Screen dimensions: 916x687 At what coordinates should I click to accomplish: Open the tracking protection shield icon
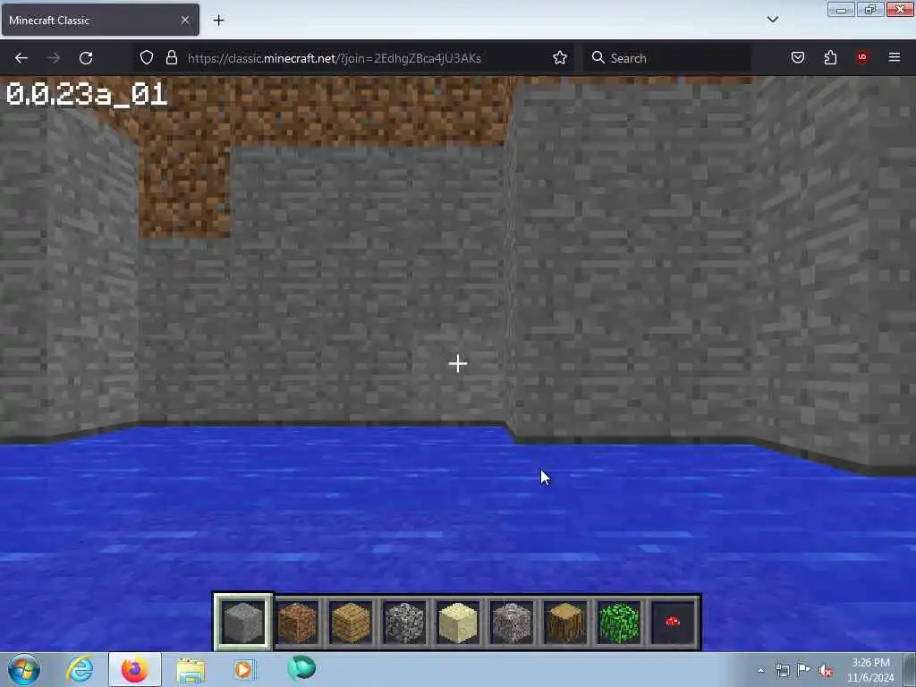(x=147, y=57)
